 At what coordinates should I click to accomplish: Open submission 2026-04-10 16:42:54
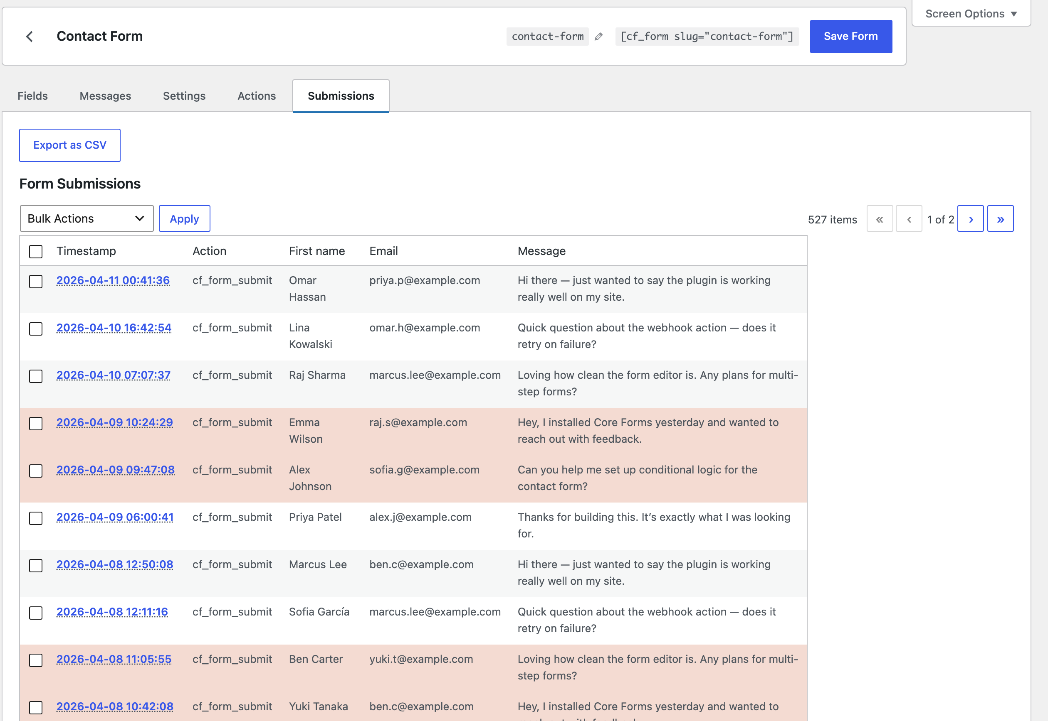click(x=114, y=328)
